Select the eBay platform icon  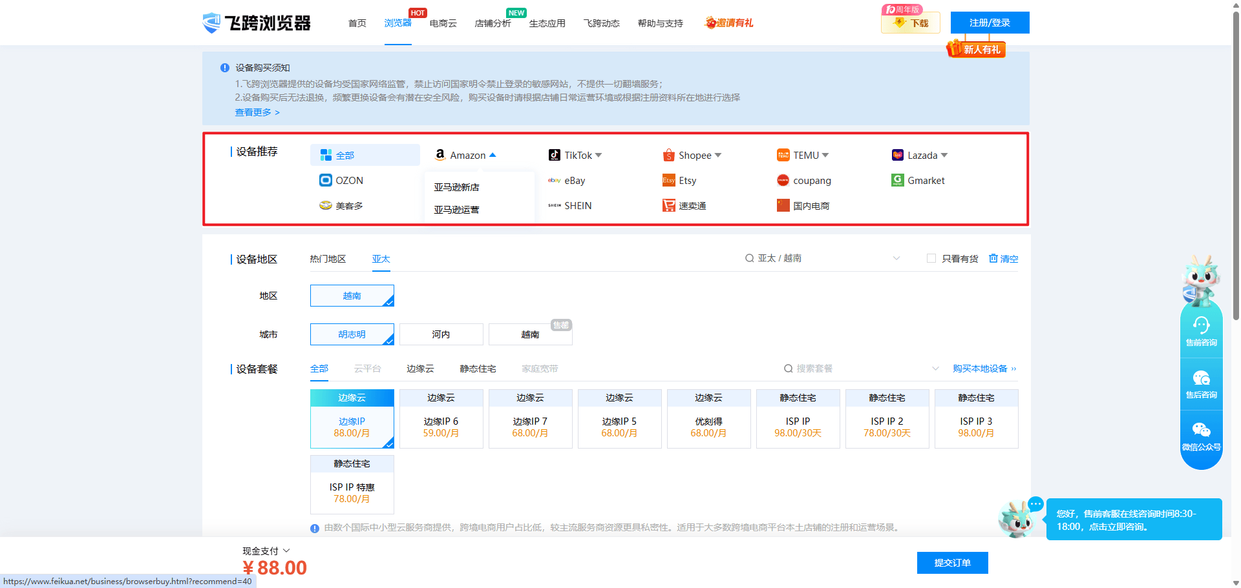pos(554,181)
